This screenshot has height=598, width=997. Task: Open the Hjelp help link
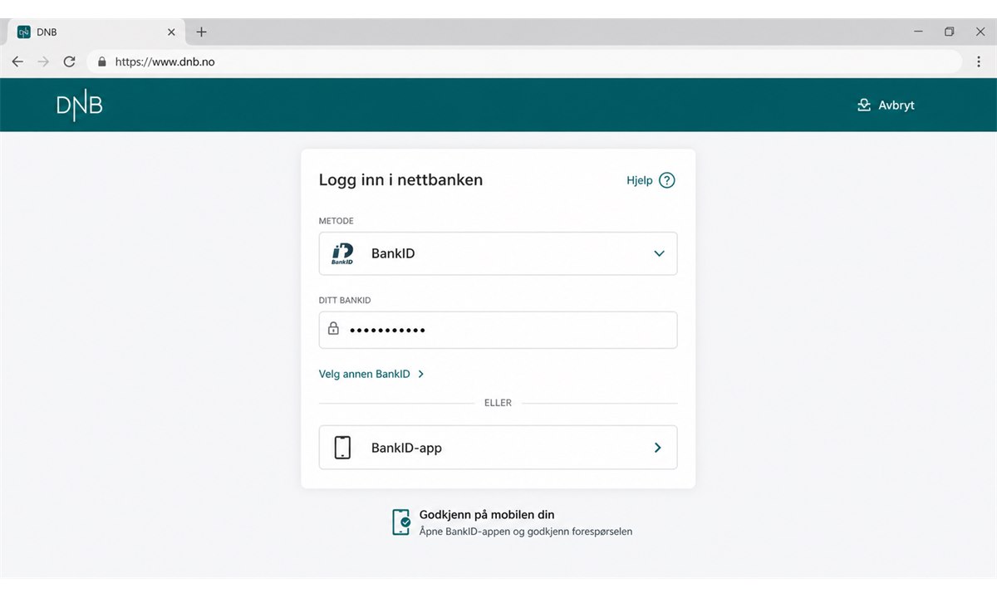point(651,180)
